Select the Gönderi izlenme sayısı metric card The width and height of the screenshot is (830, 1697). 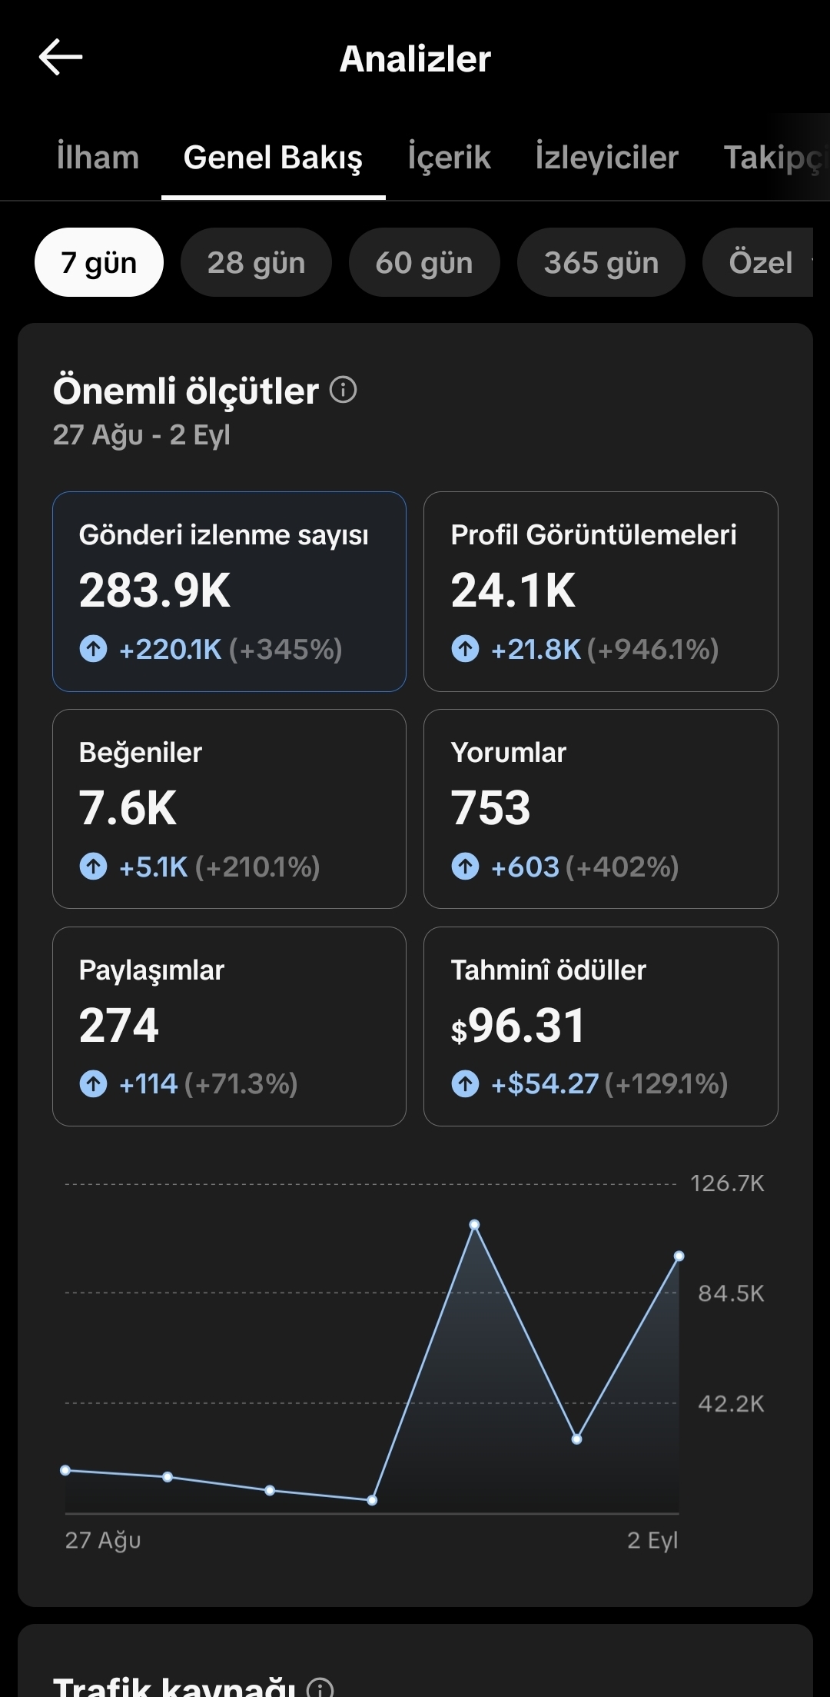(x=229, y=591)
